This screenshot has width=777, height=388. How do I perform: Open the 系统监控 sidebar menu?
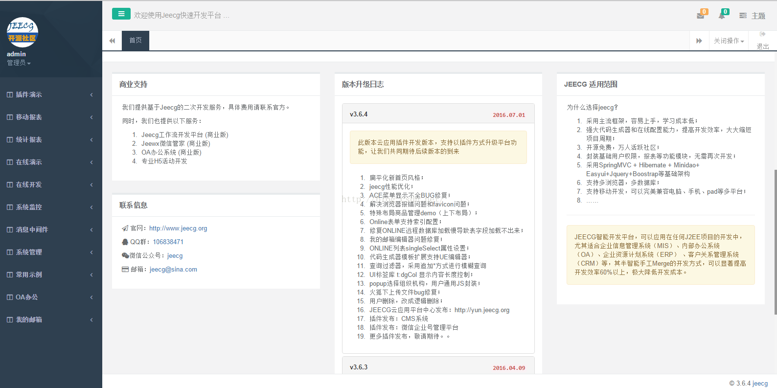[51, 207]
